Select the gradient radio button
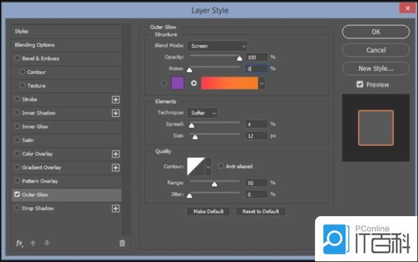 click(x=194, y=83)
